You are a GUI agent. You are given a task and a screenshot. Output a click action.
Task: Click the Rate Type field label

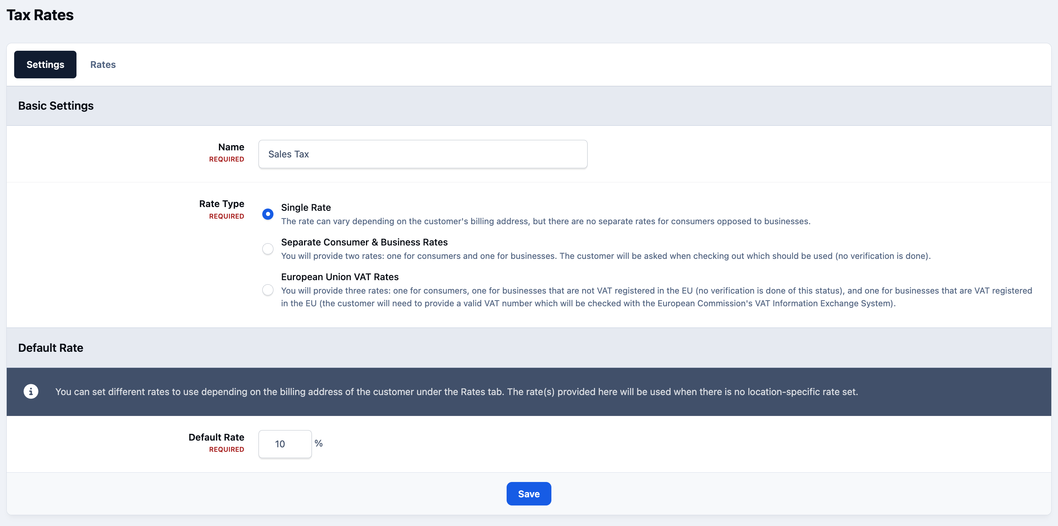coord(221,204)
